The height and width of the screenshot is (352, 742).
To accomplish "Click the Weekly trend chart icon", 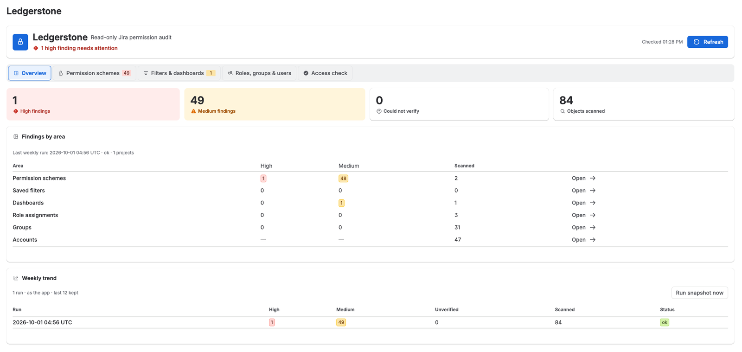I will (16, 278).
